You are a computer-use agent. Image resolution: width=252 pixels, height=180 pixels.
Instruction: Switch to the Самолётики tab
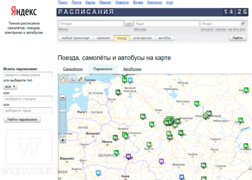pos(73,69)
